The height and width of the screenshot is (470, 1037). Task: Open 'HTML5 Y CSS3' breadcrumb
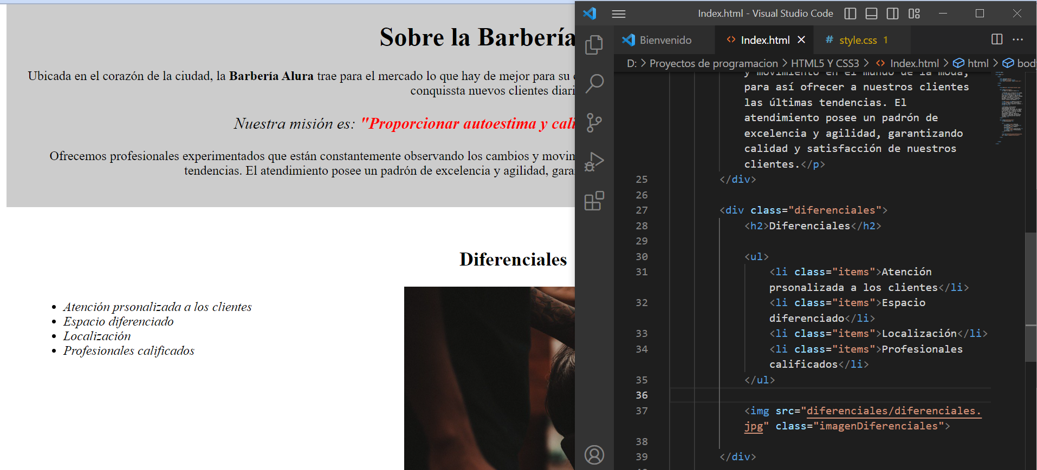point(825,63)
